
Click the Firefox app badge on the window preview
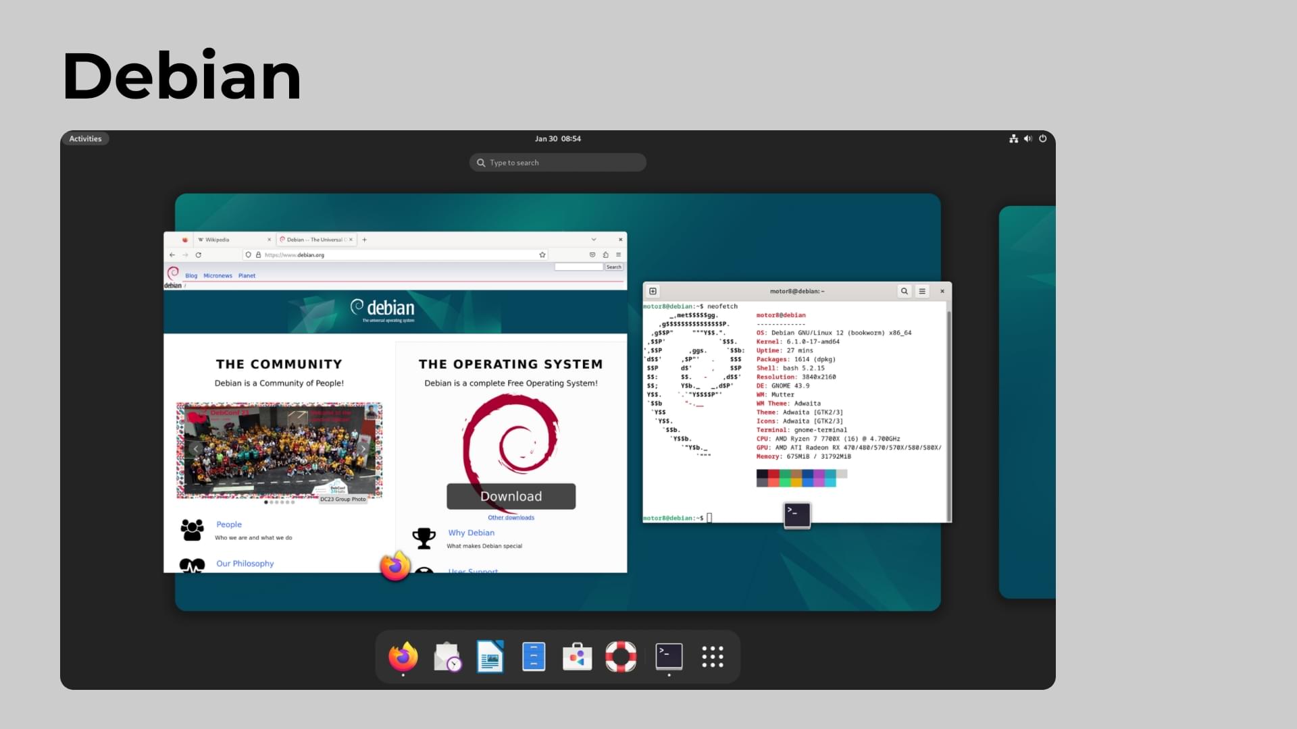(396, 566)
